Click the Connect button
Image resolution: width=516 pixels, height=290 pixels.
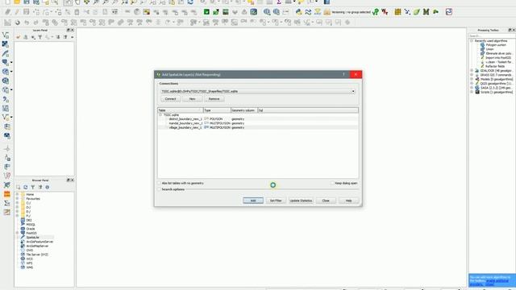coord(170,98)
